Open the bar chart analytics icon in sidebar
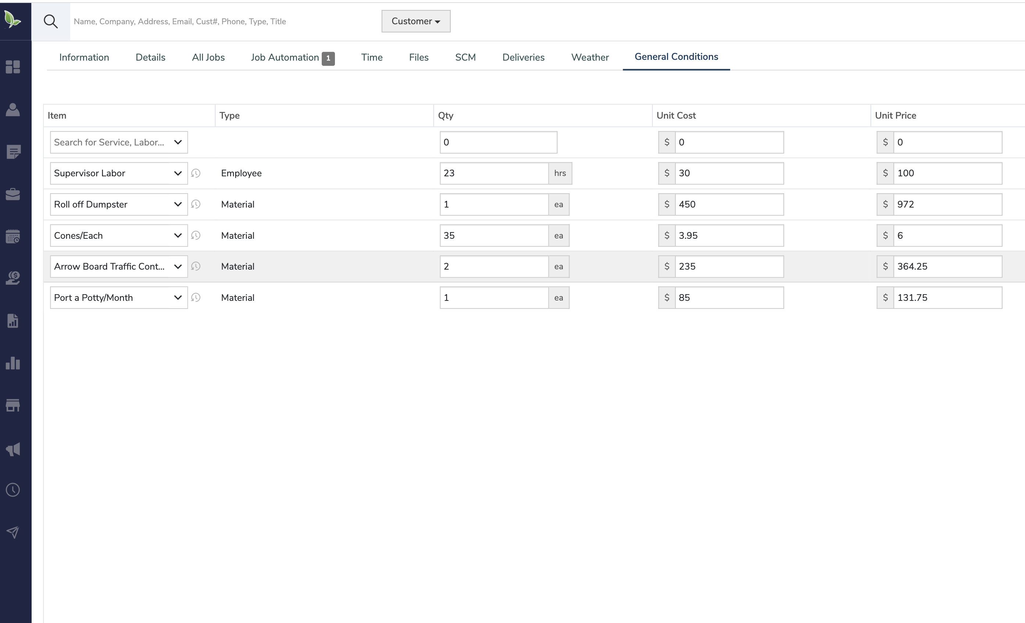1025x623 pixels. tap(13, 363)
